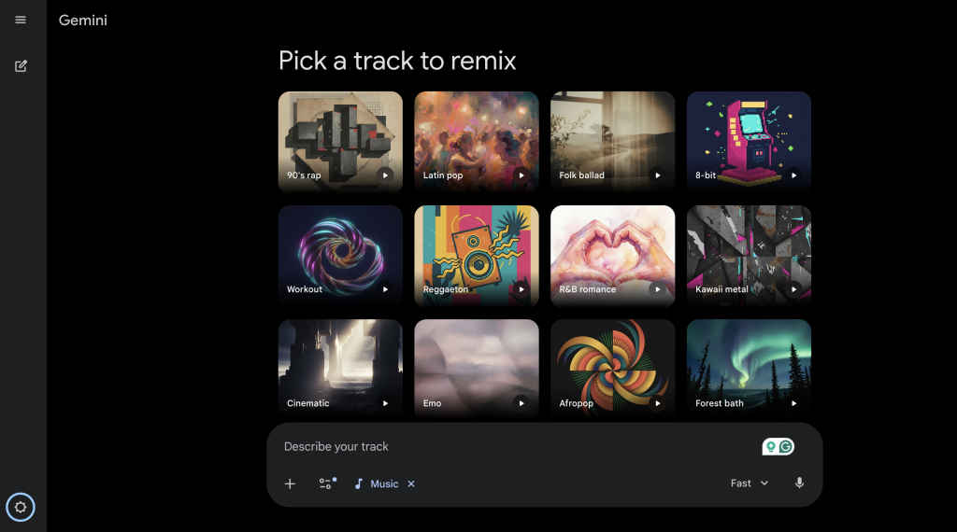Play the Workout track preview
The width and height of the screenshot is (957, 532).
pos(385,289)
